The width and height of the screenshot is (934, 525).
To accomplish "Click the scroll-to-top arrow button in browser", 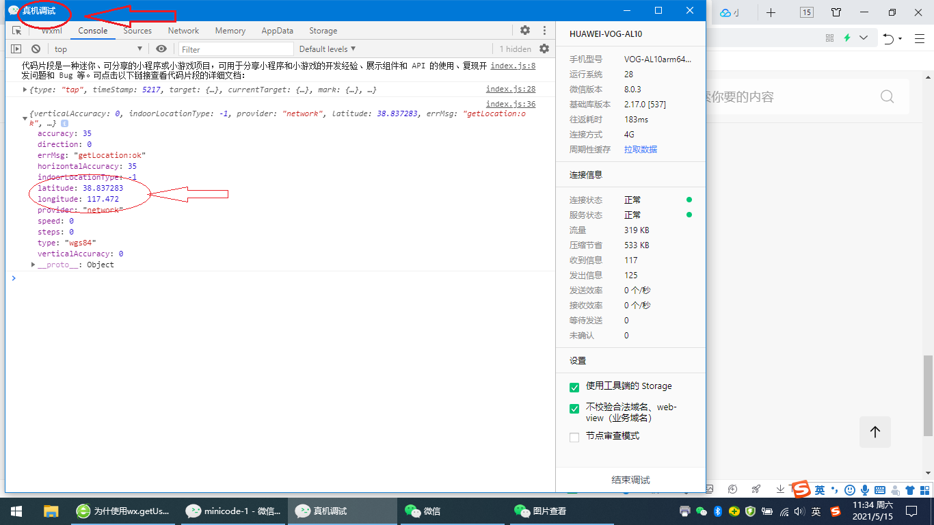I will [x=875, y=432].
